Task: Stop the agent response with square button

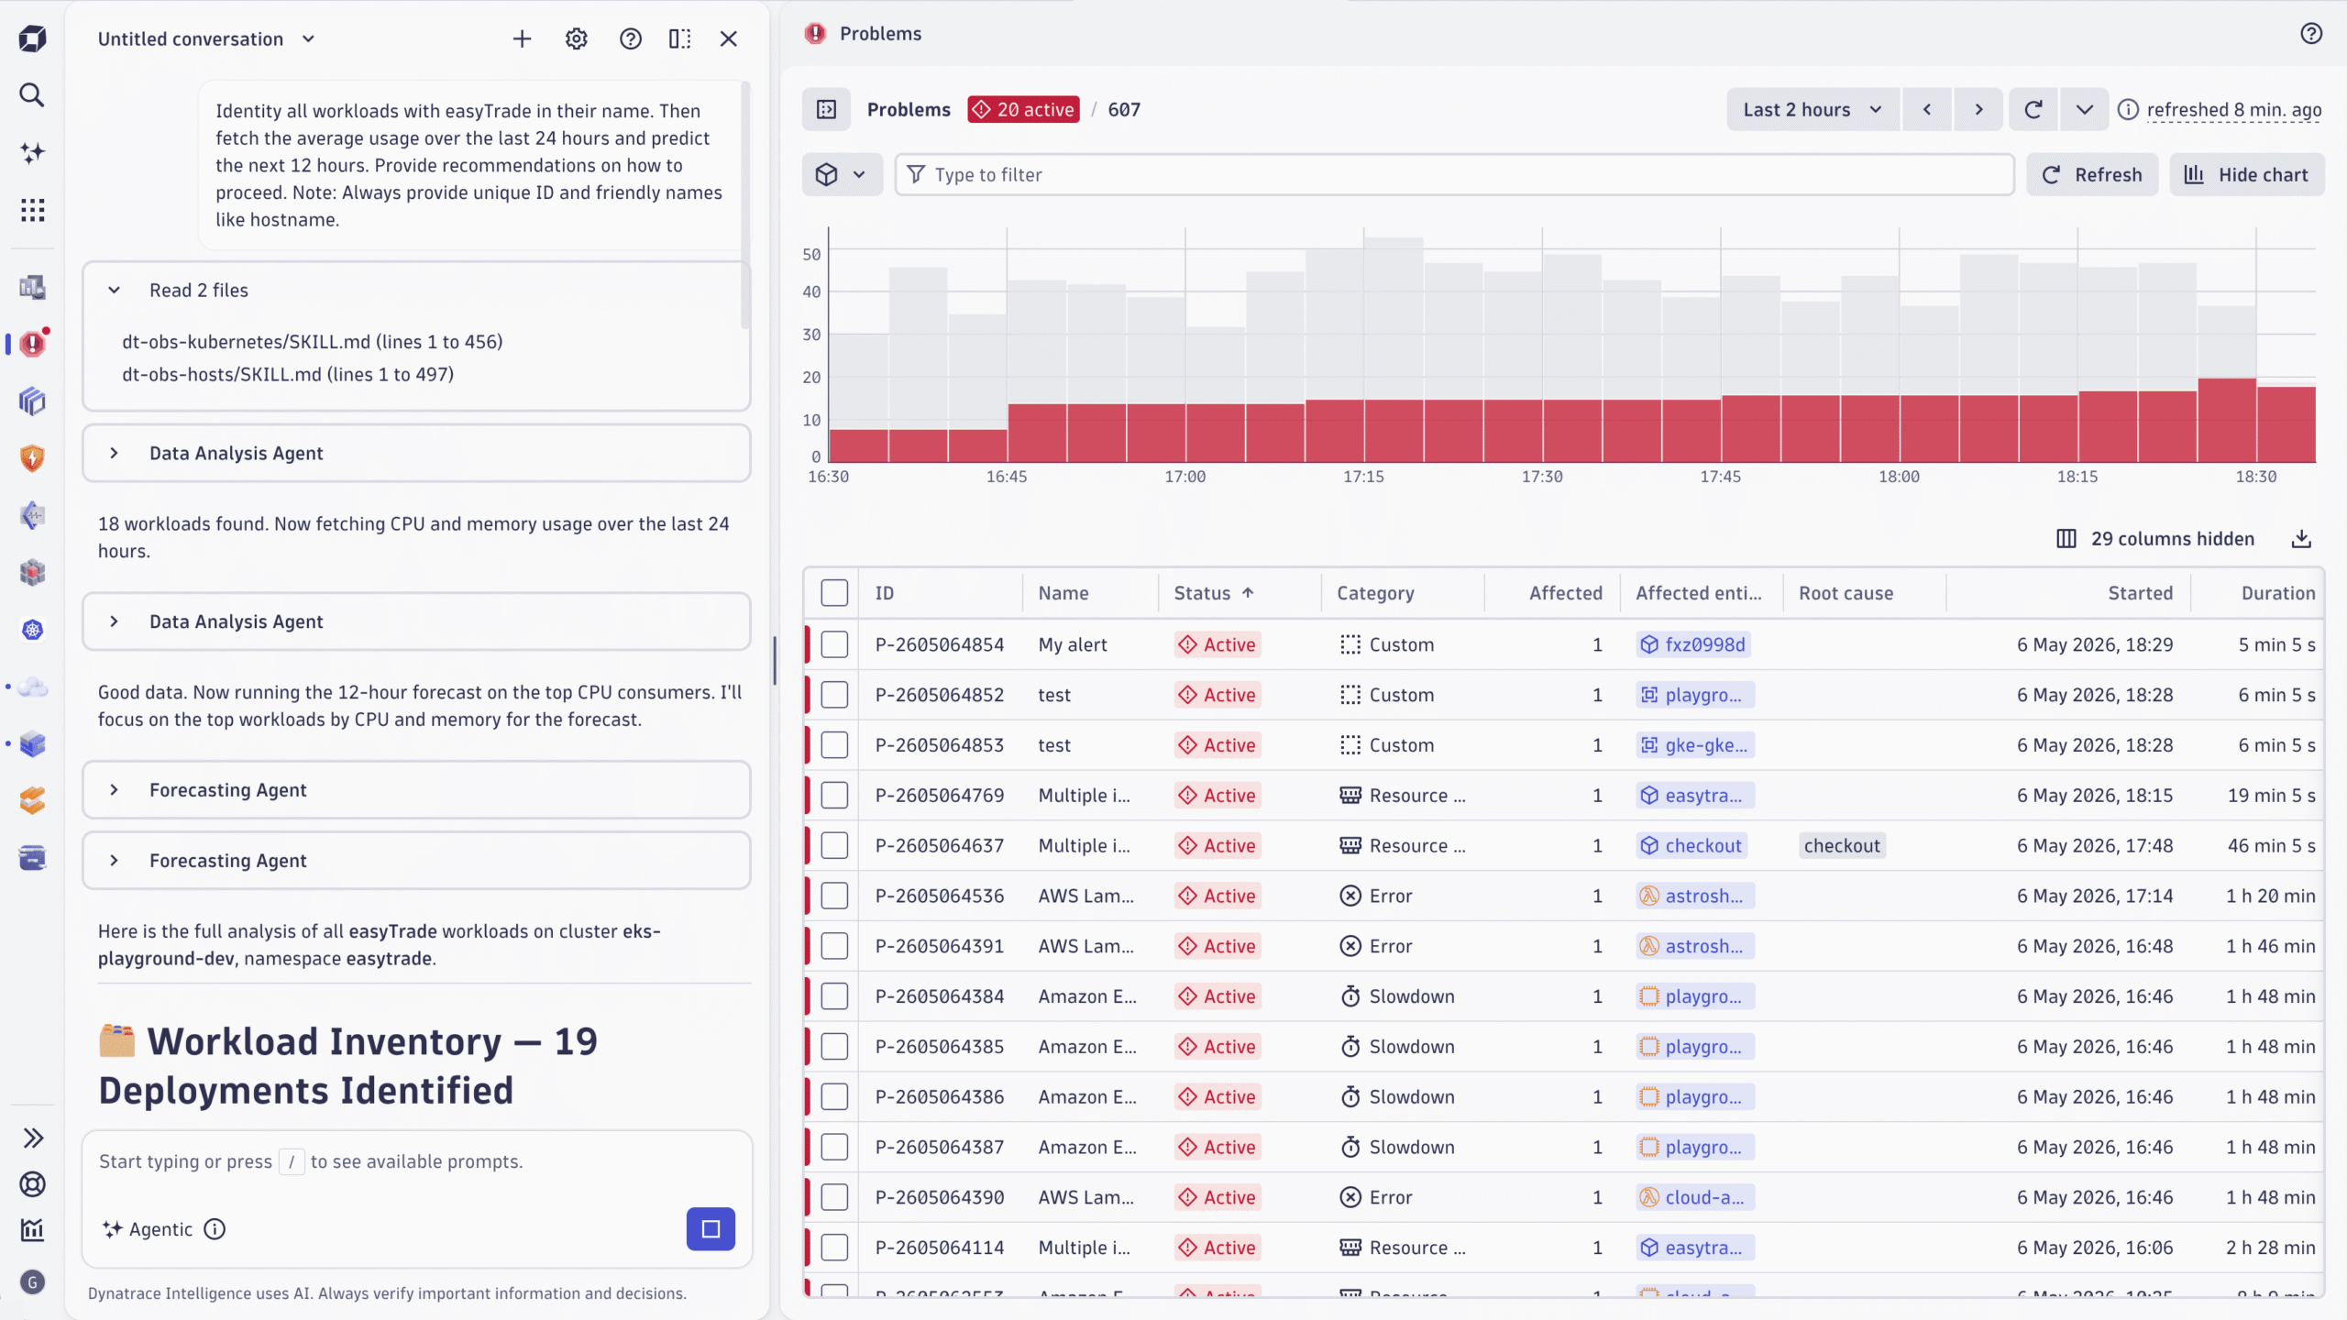Action: [711, 1228]
